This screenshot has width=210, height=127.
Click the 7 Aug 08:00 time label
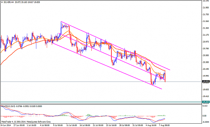164,125
